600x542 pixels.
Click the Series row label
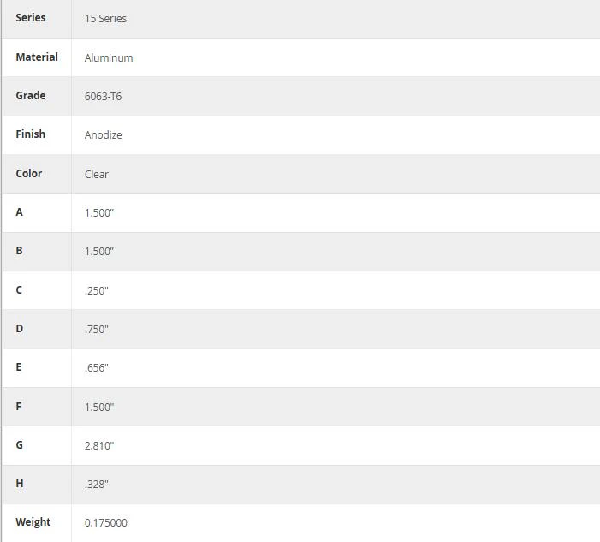click(31, 18)
